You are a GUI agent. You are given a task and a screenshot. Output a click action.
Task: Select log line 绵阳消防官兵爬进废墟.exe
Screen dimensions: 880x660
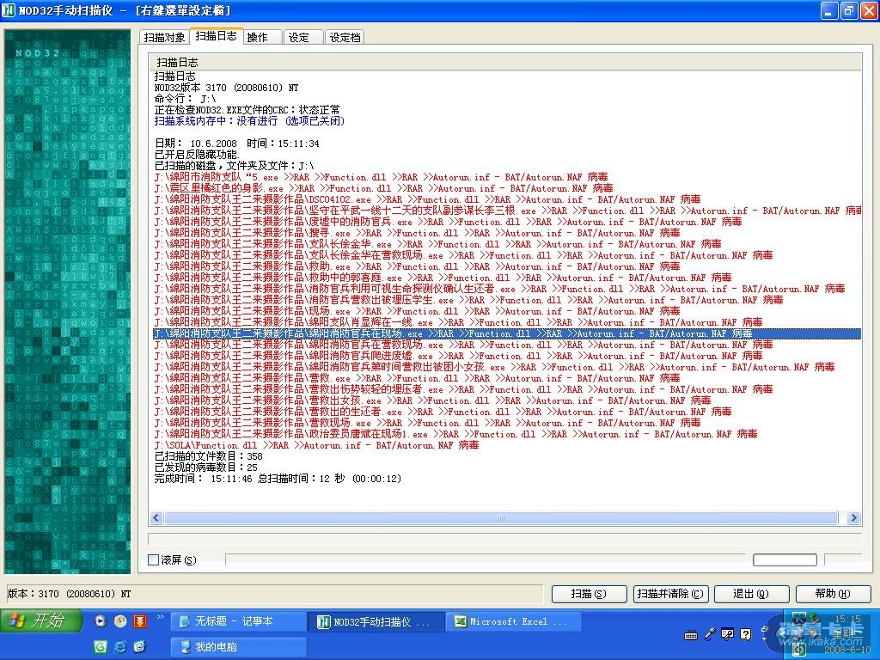459,356
